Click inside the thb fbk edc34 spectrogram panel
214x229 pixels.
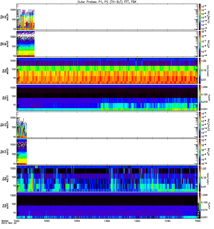[x=107, y=71]
